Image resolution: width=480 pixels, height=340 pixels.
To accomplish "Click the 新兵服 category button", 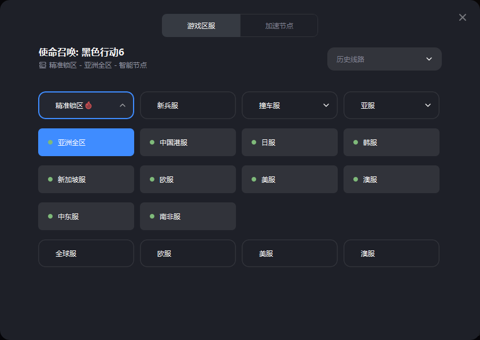I will pyautogui.click(x=188, y=105).
